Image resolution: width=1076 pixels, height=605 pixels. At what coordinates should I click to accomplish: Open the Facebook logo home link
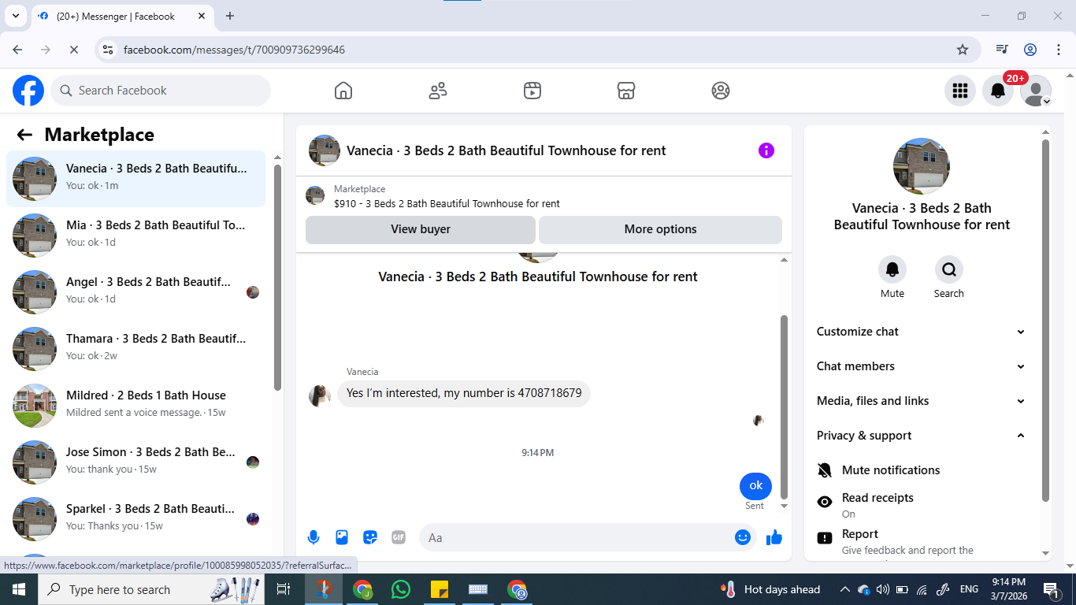[x=28, y=91]
